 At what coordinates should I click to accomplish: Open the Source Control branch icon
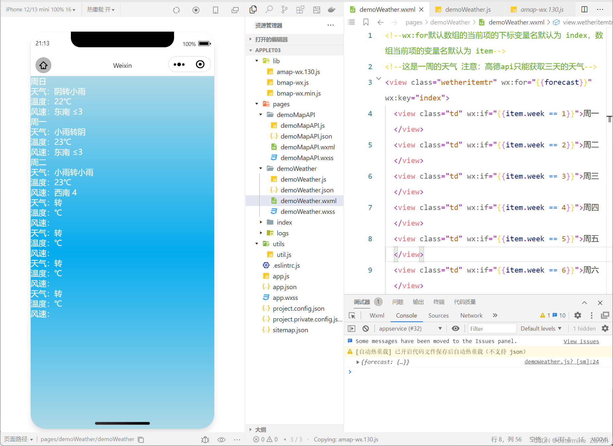(285, 9)
